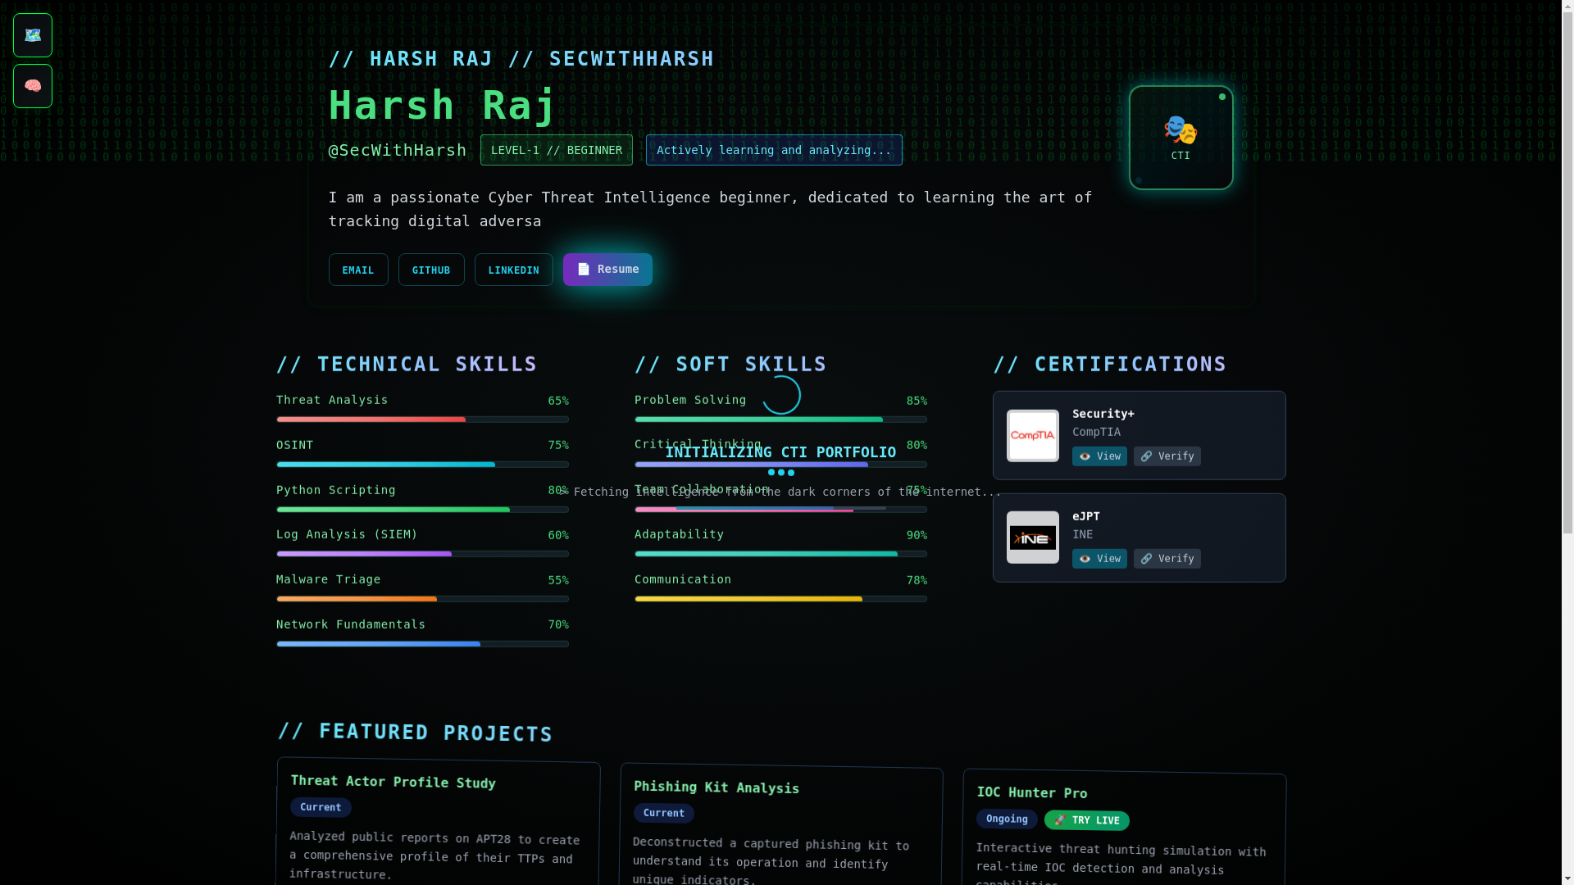Click the OSINT skill progress bar
The image size is (1574, 885).
point(422,465)
